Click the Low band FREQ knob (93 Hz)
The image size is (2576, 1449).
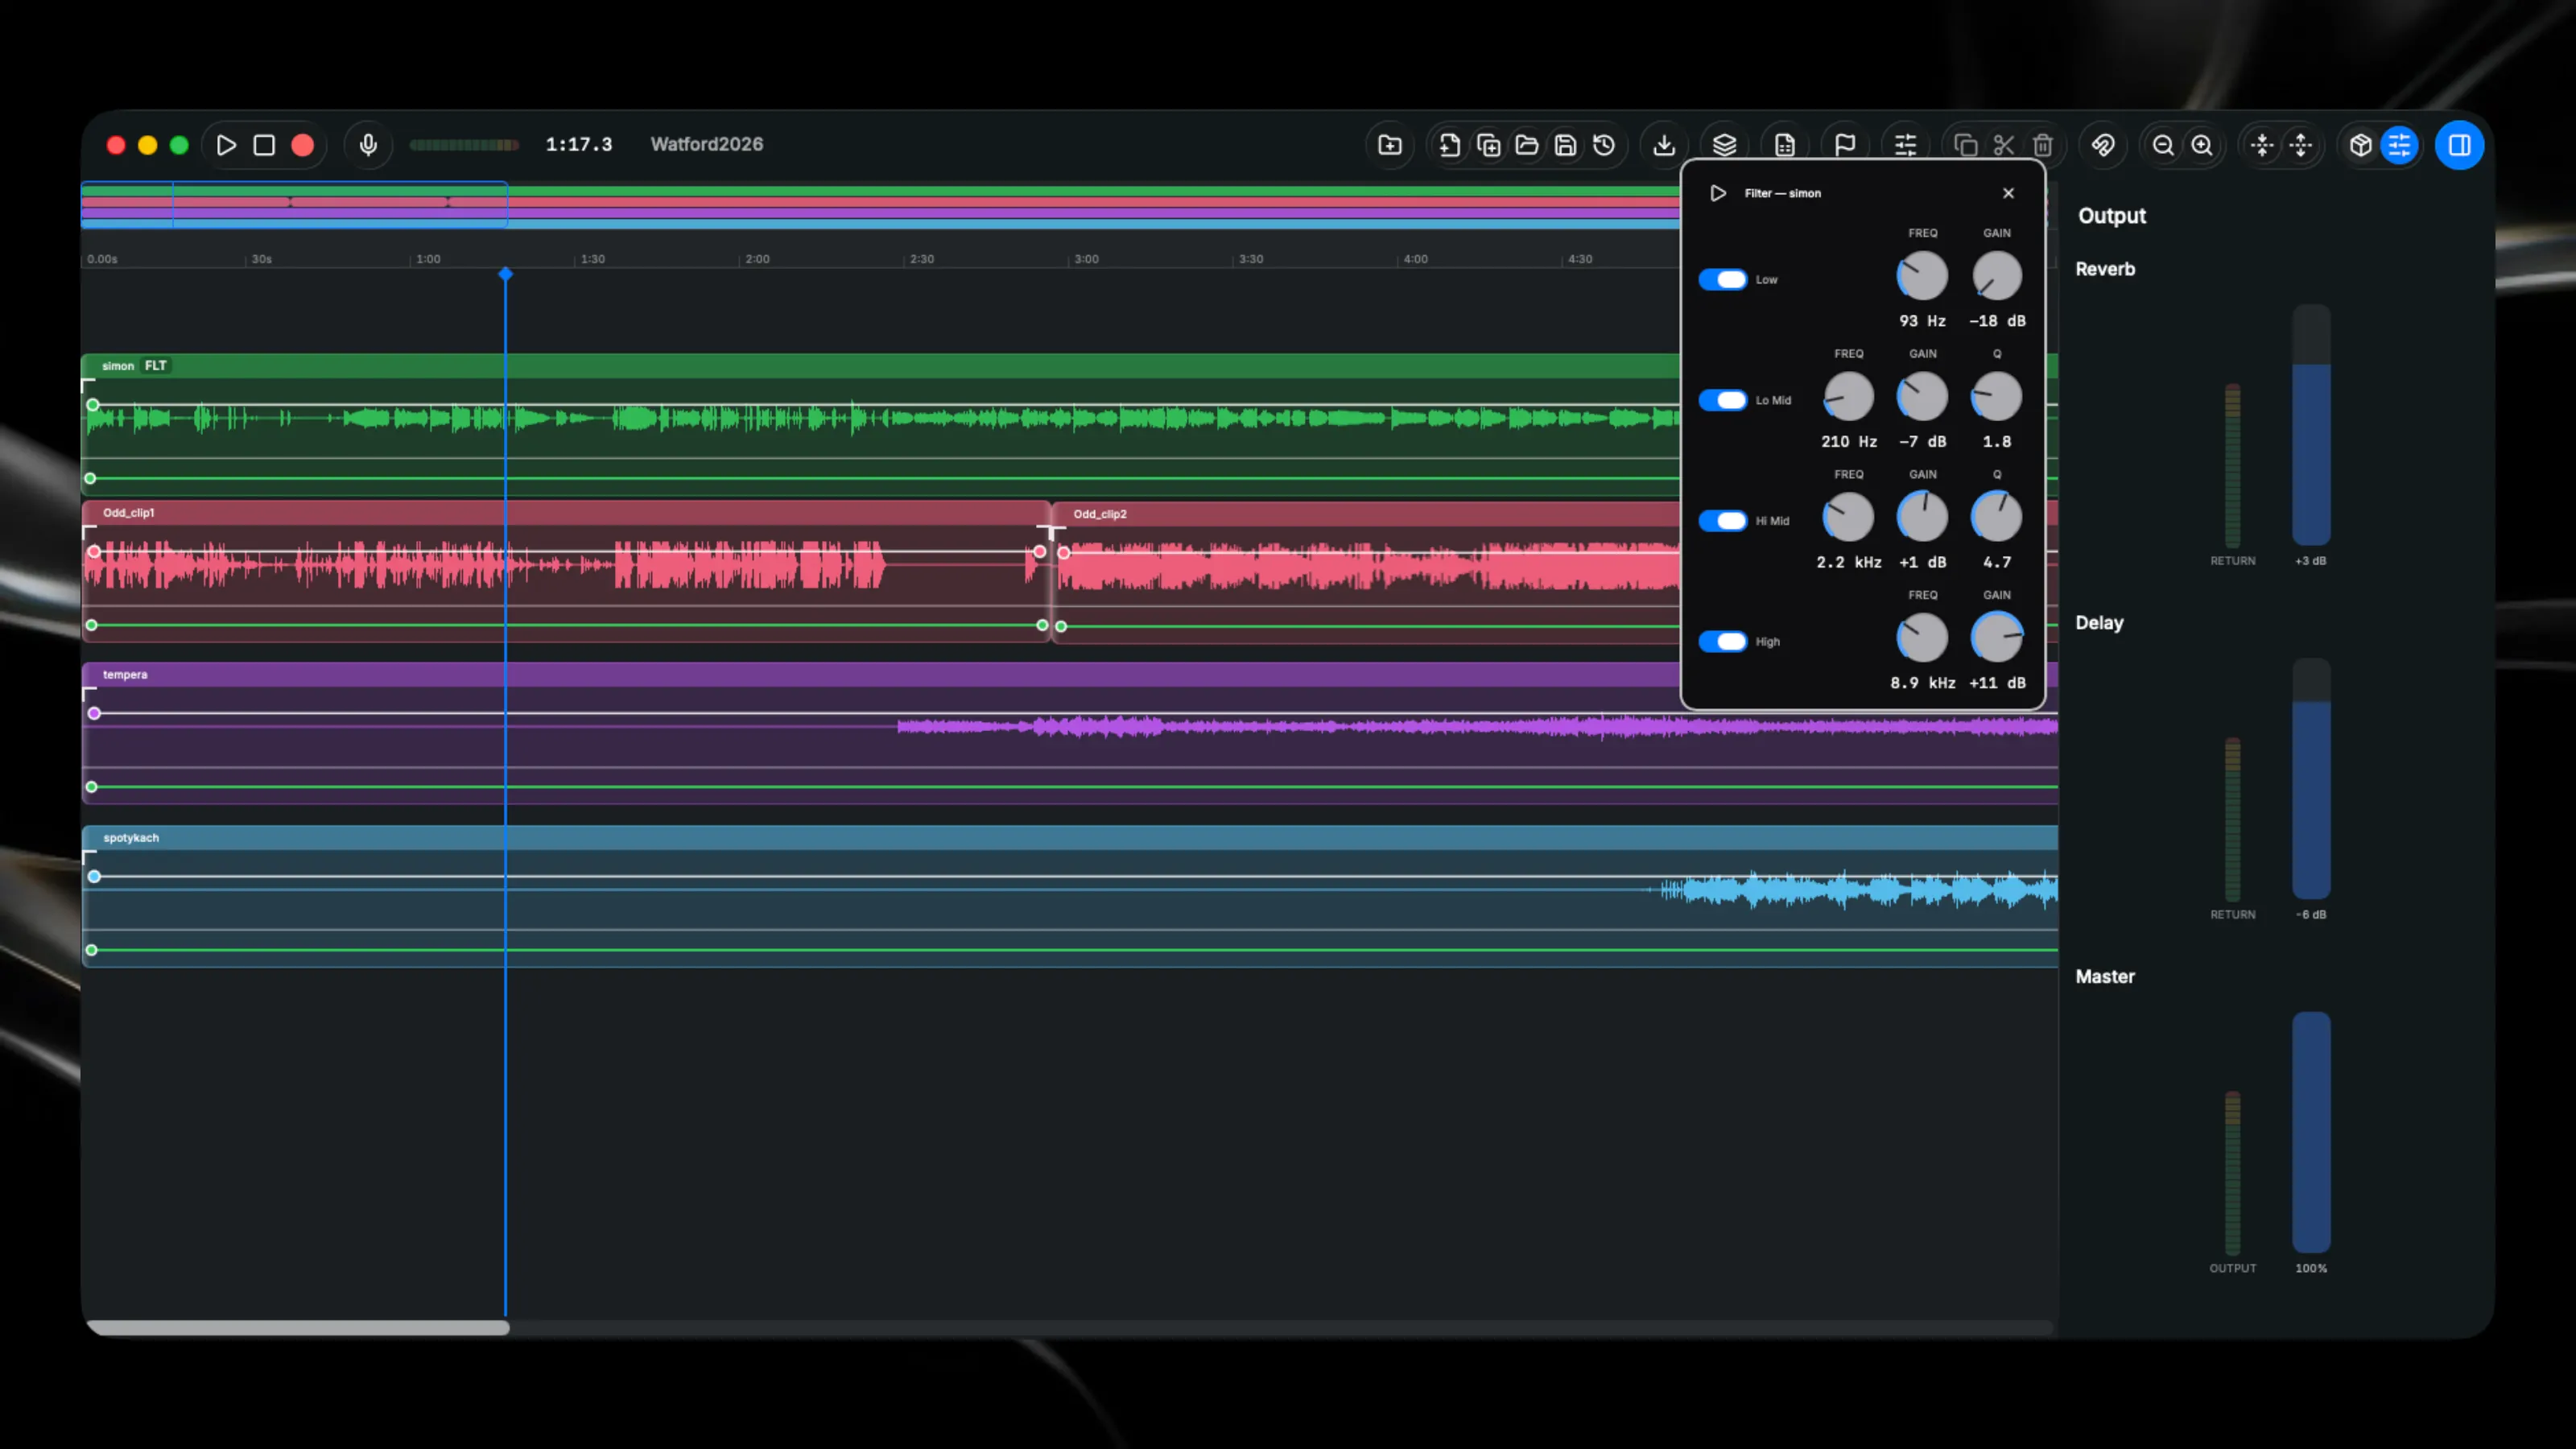1922,276
